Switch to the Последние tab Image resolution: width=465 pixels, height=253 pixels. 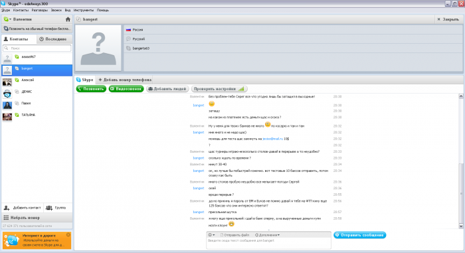coord(54,39)
